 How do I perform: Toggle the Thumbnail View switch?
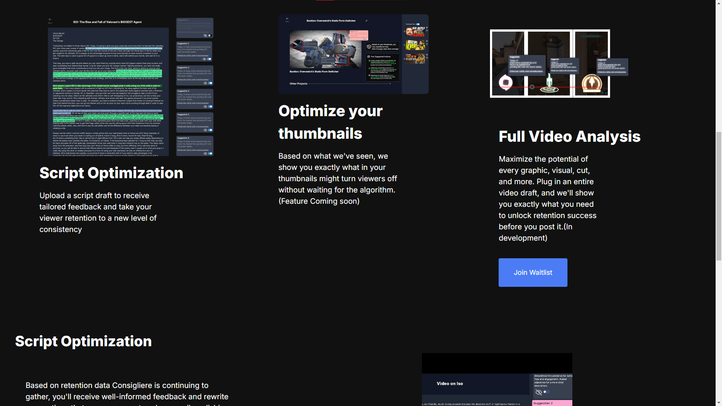pos(418,24)
